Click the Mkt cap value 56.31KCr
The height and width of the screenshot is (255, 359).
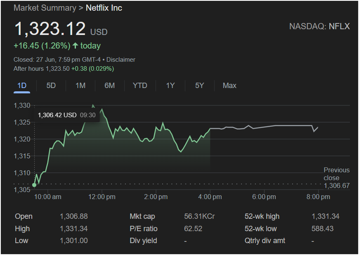[x=199, y=216]
